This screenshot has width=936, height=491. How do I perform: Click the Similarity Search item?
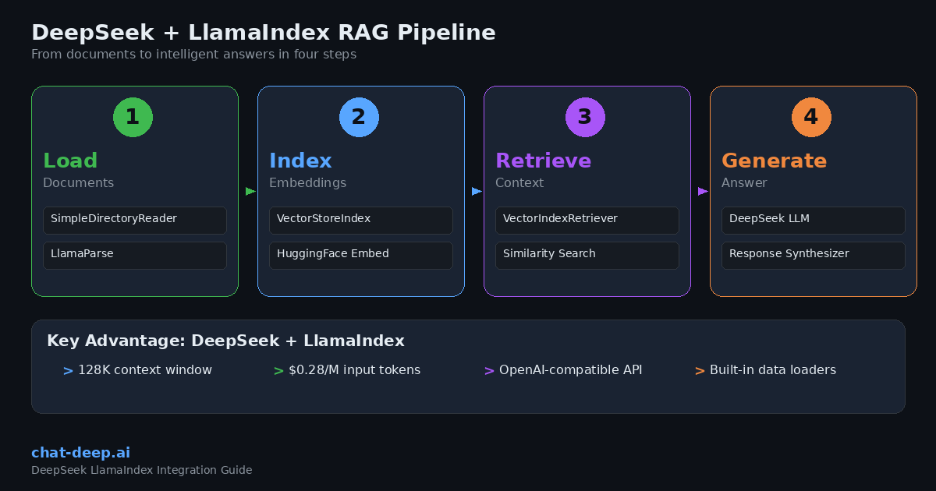point(587,256)
